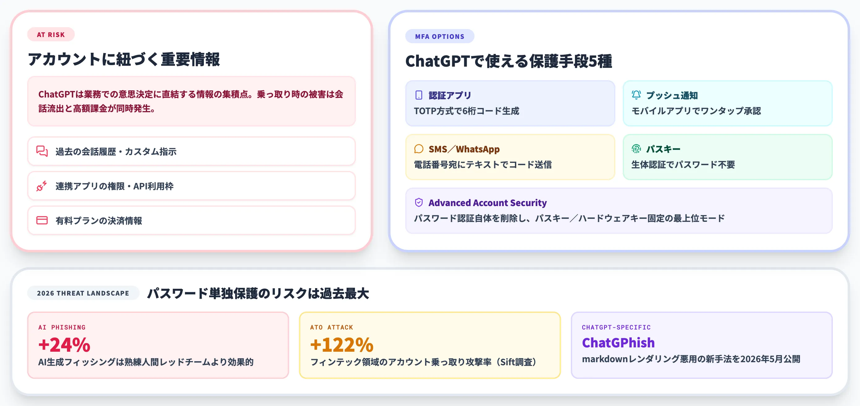This screenshot has width=860, height=406.
Task: Click the fingerprint icon beside パスキー
Action: (636, 149)
